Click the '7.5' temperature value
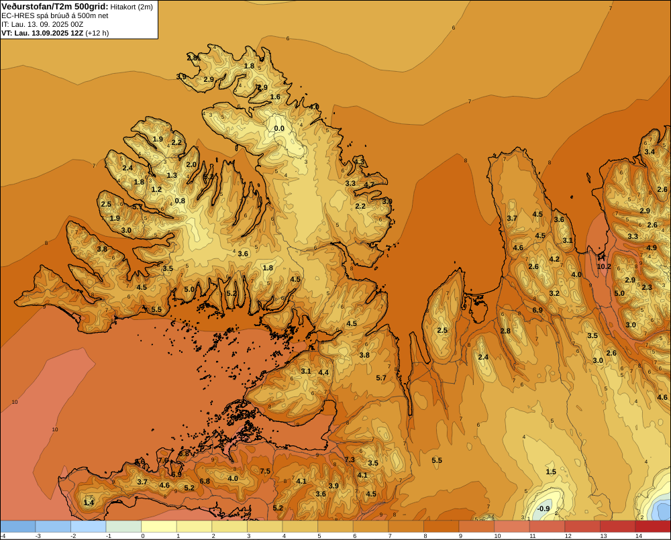671x540 pixels. point(265,471)
